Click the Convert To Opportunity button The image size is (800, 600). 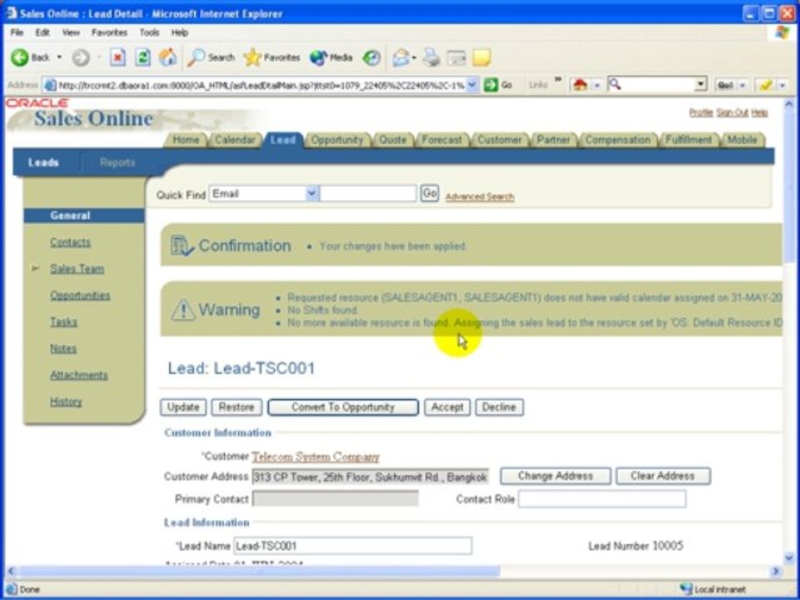342,407
